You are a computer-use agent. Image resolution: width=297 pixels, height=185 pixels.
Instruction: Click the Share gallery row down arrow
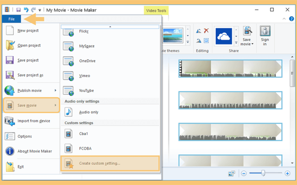236,36
